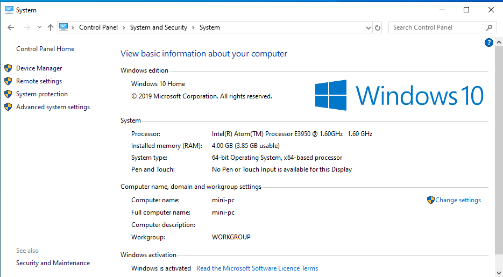503x277 pixels.
Task: Open the recent locations dropdown arrow
Action: coord(39,27)
